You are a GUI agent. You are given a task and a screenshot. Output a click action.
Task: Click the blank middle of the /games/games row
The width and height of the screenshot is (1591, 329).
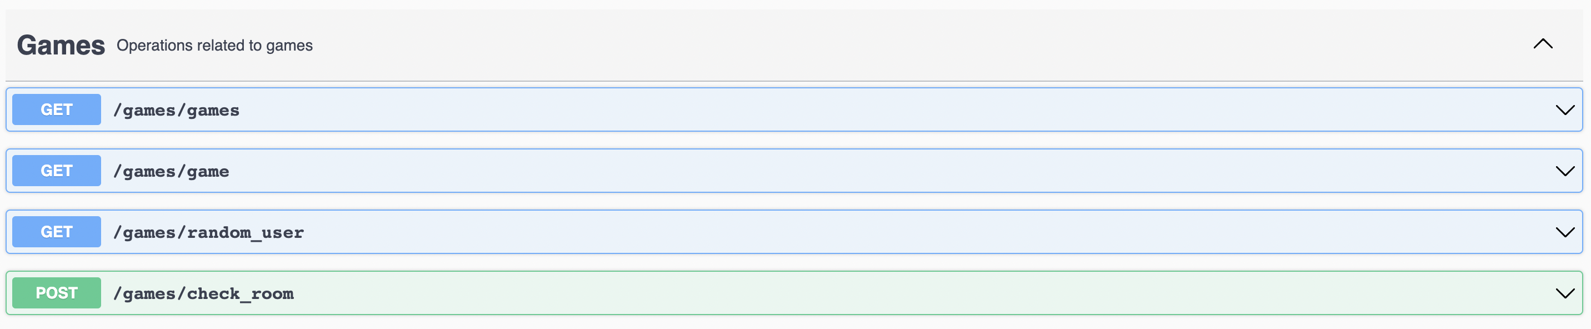point(865,110)
